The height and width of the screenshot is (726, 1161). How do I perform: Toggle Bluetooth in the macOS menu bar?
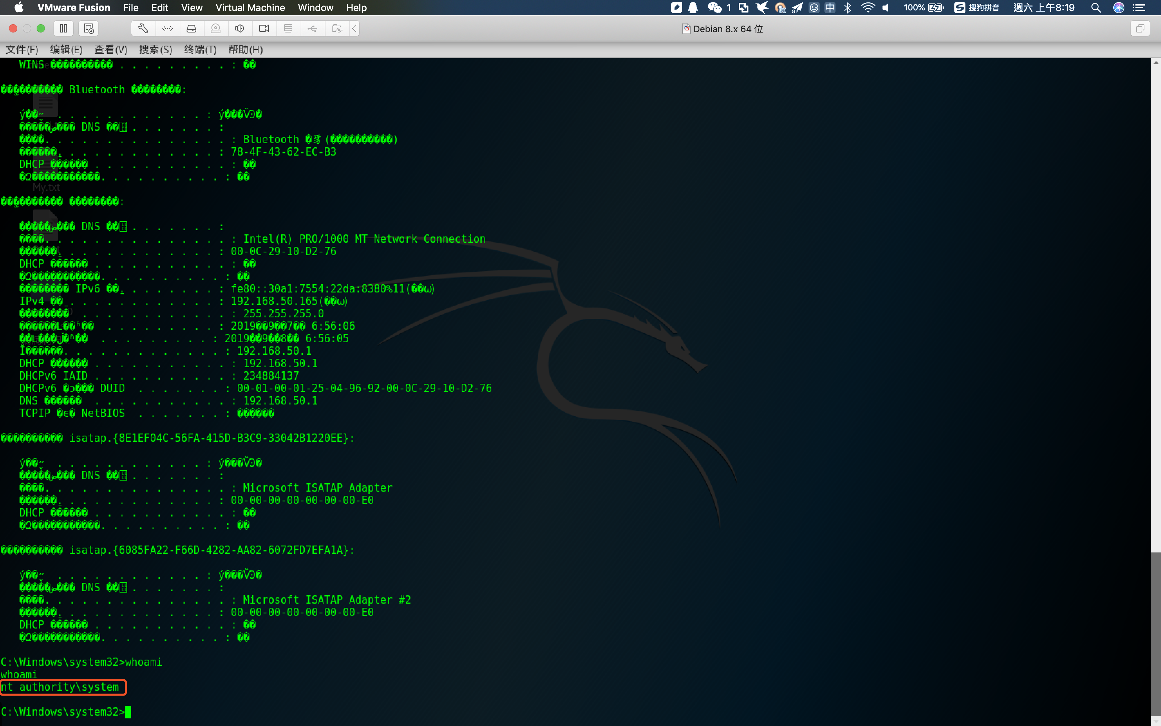pos(848,8)
